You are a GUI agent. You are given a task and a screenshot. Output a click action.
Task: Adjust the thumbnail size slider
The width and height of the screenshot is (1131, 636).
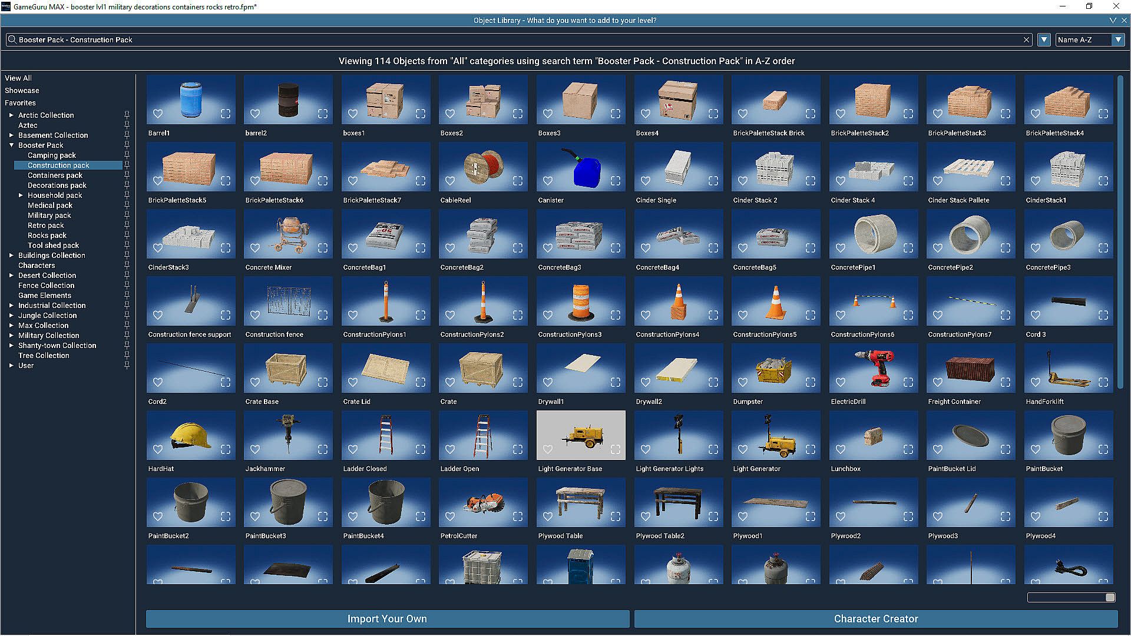[1110, 598]
